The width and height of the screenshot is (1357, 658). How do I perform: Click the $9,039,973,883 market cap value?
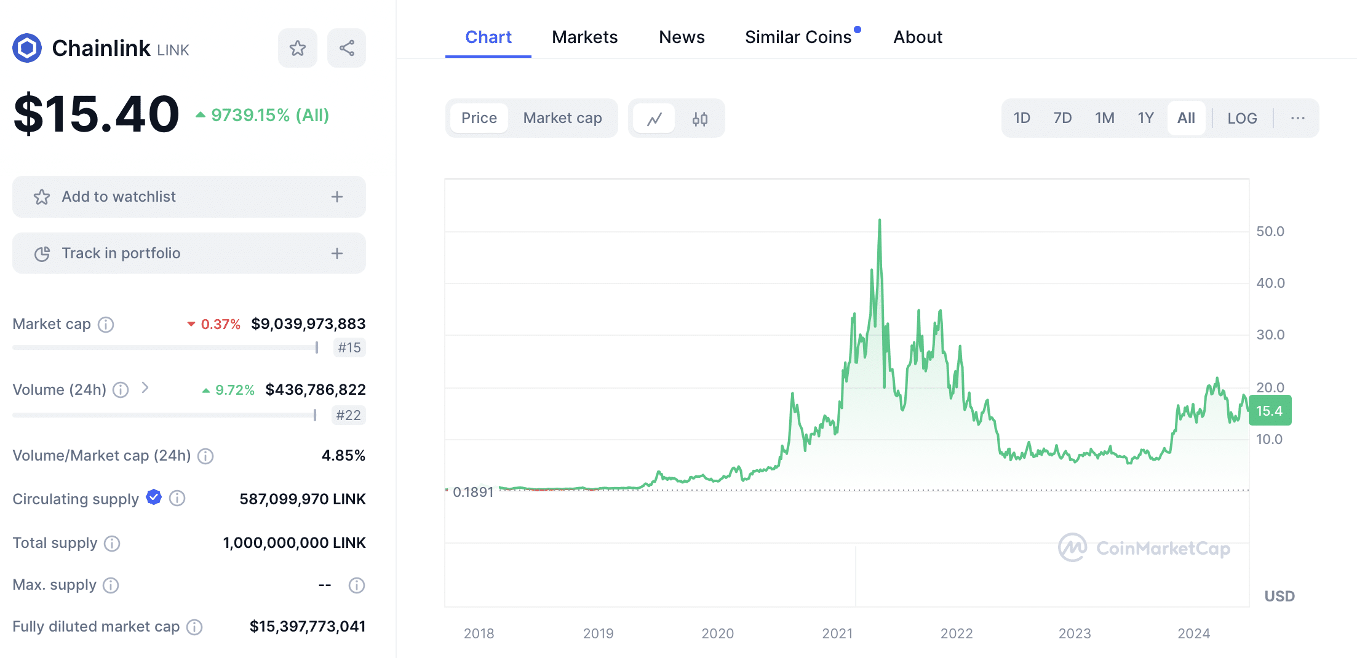[308, 324]
